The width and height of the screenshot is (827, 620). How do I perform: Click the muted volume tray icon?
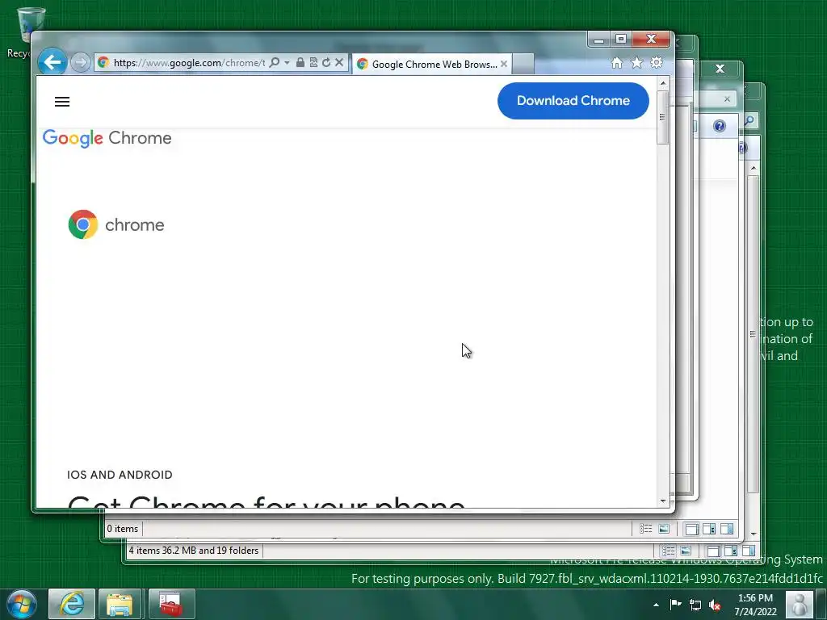pos(715,605)
